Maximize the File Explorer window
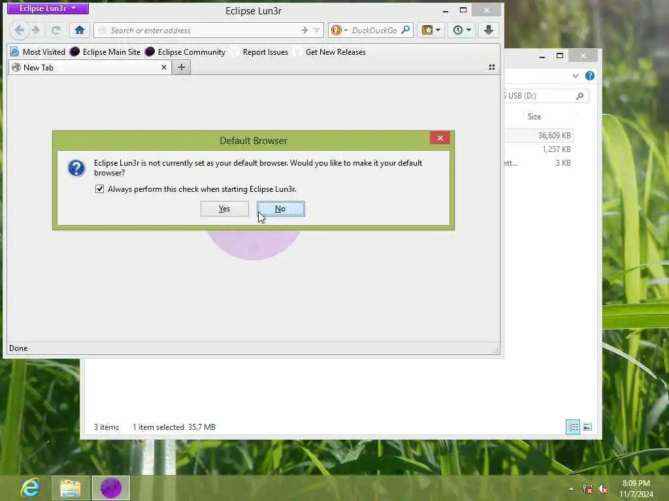The image size is (669, 501). (x=560, y=56)
